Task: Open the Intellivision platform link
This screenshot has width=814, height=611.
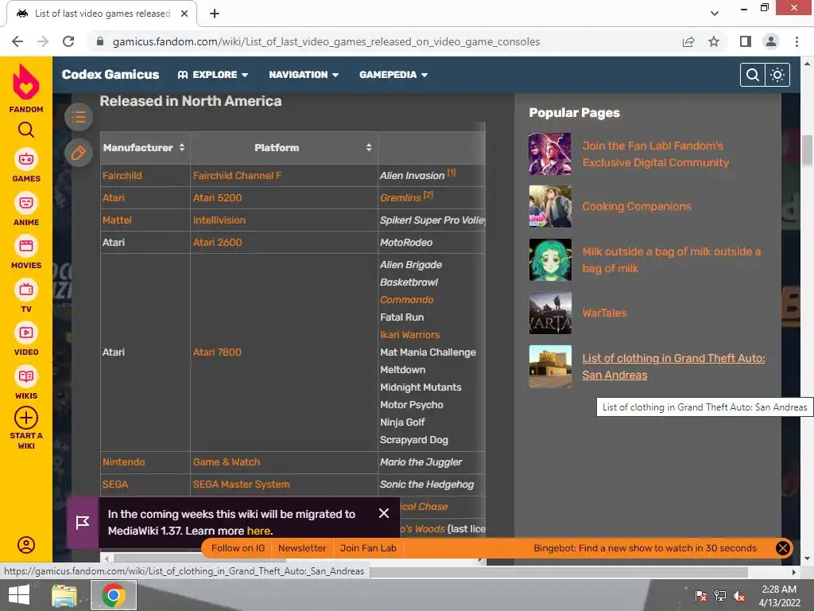Action: coord(219,220)
